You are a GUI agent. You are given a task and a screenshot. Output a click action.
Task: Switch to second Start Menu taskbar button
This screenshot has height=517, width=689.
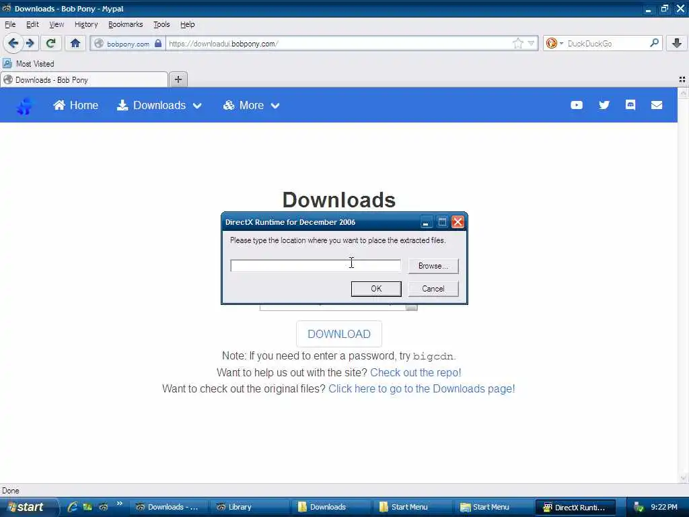pos(493,507)
